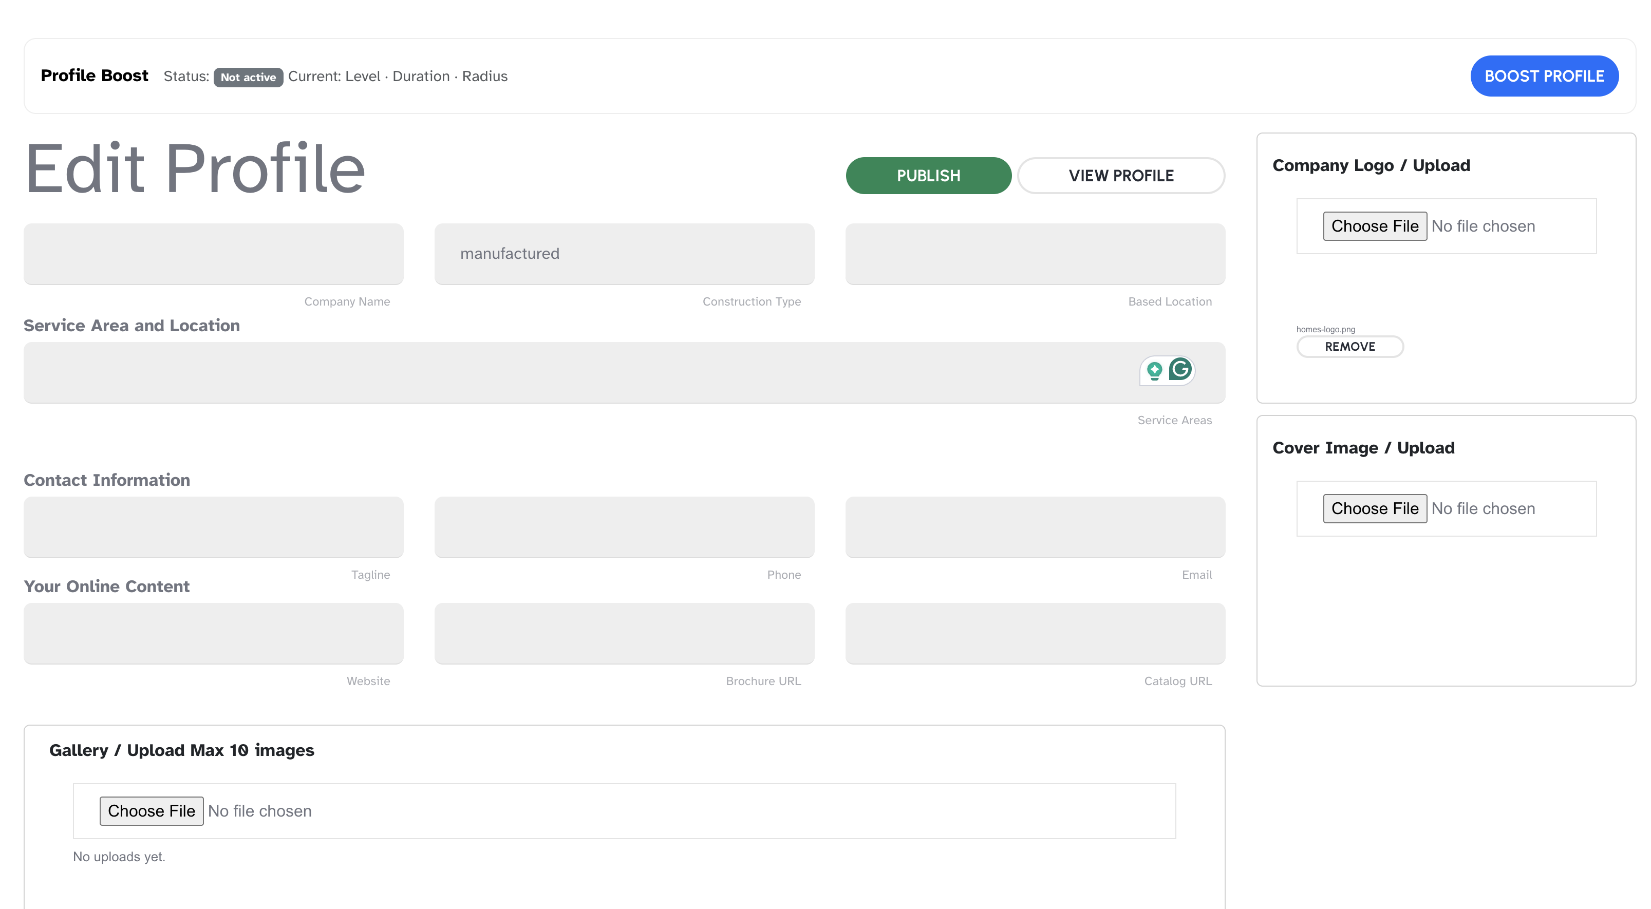Click the Not active status badge

(x=248, y=77)
